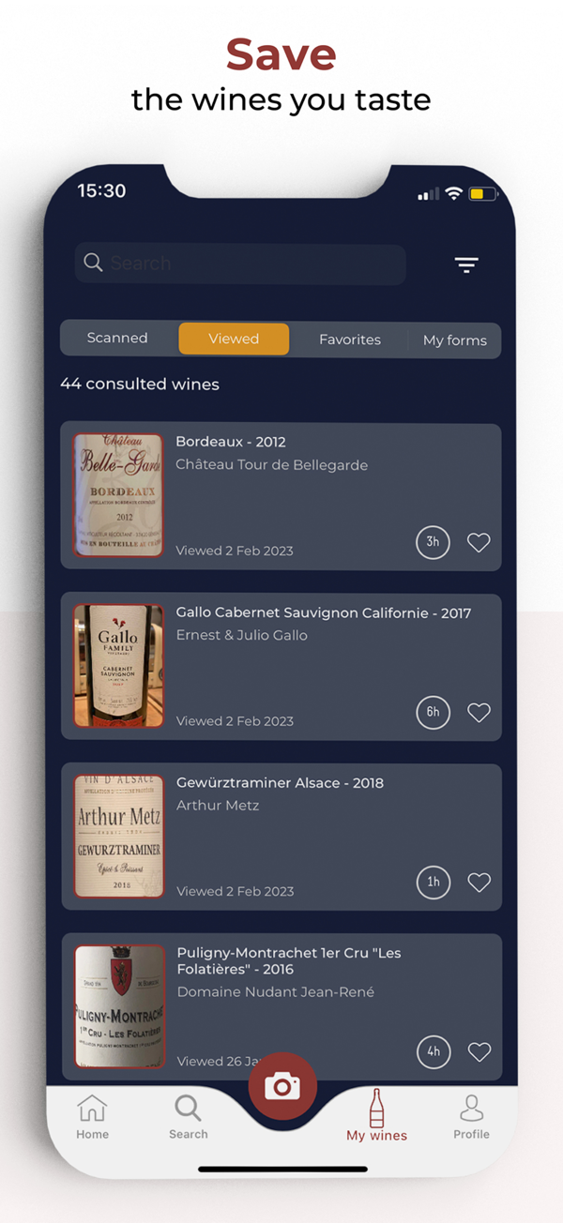This screenshot has width=563, height=1223.
Task: Tap the 3h badge on Bordeaux
Action: 433,542
